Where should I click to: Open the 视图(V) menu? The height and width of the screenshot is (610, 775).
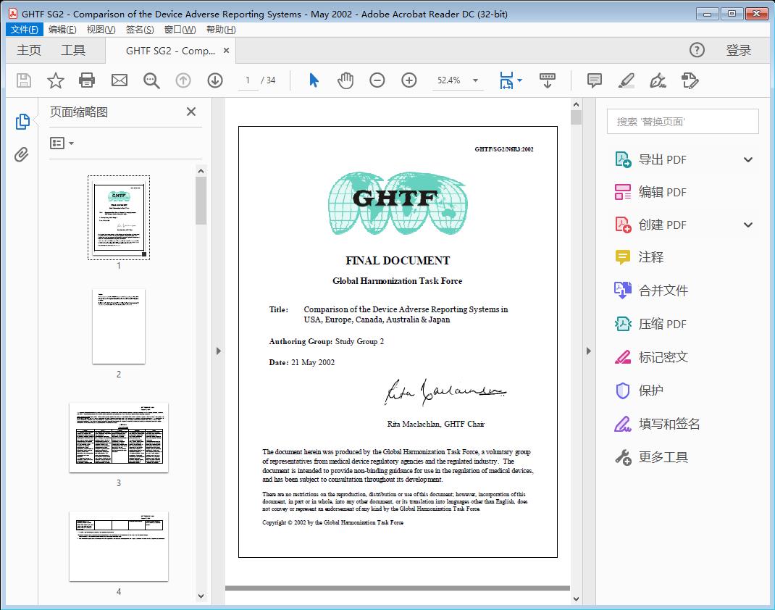pyautogui.click(x=101, y=29)
